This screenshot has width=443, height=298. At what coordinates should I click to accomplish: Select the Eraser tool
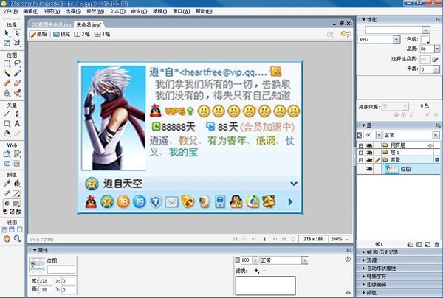click(x=17, y=83)
